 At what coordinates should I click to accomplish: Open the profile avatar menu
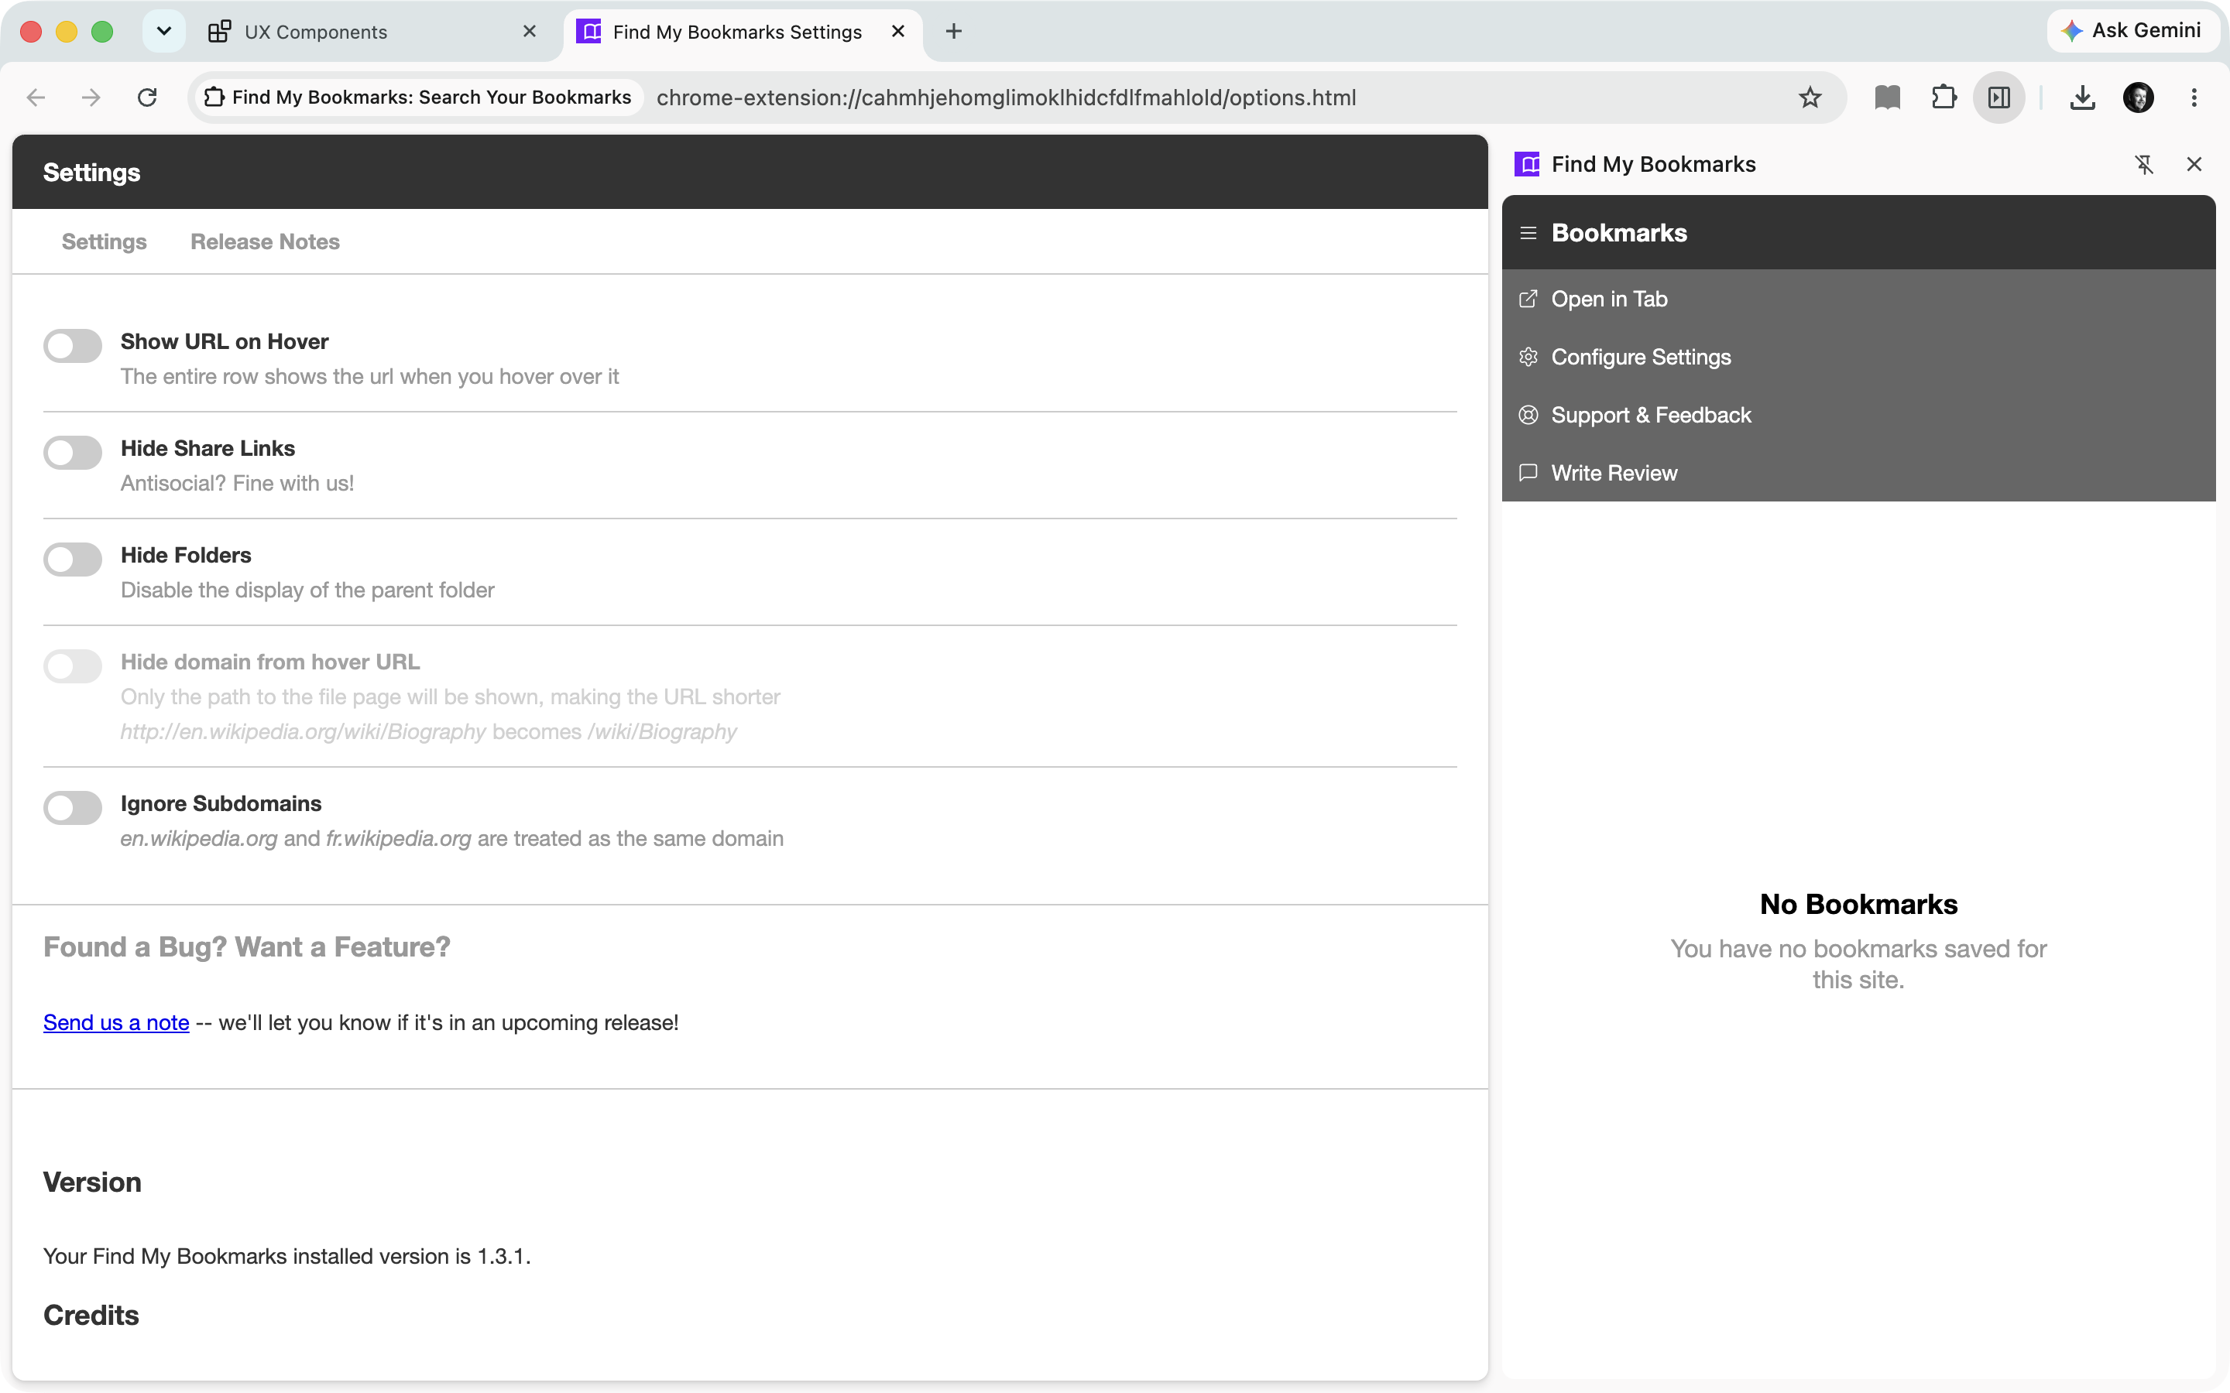2139,98
